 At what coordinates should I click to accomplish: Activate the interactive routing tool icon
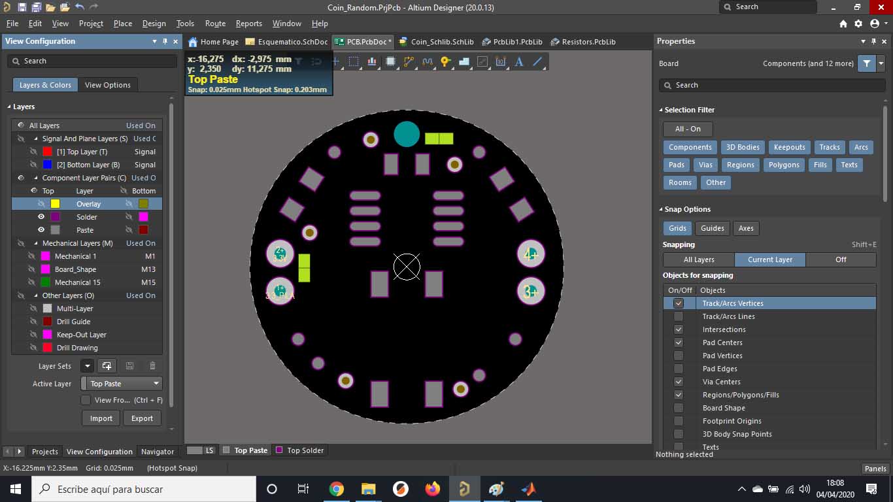coord(409,61)
